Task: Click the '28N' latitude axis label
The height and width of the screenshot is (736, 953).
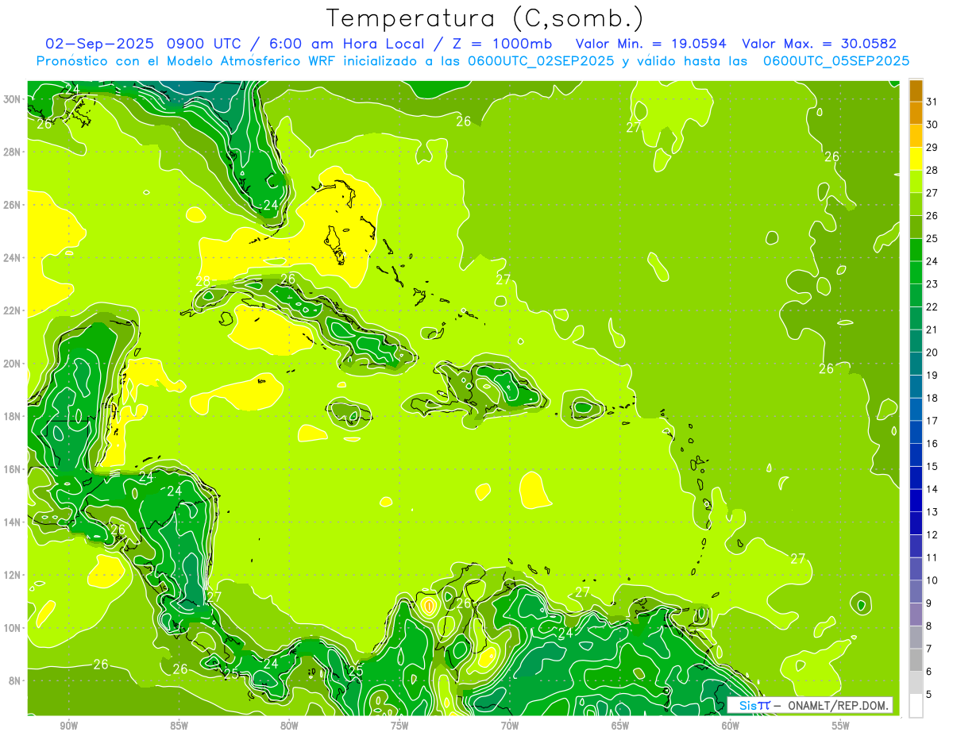Action: [14, 152]
